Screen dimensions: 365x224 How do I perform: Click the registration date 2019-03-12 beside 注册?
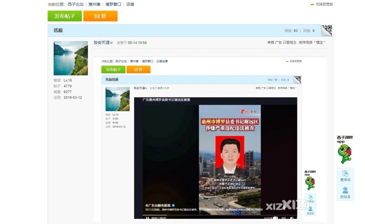tap(73, 98)
